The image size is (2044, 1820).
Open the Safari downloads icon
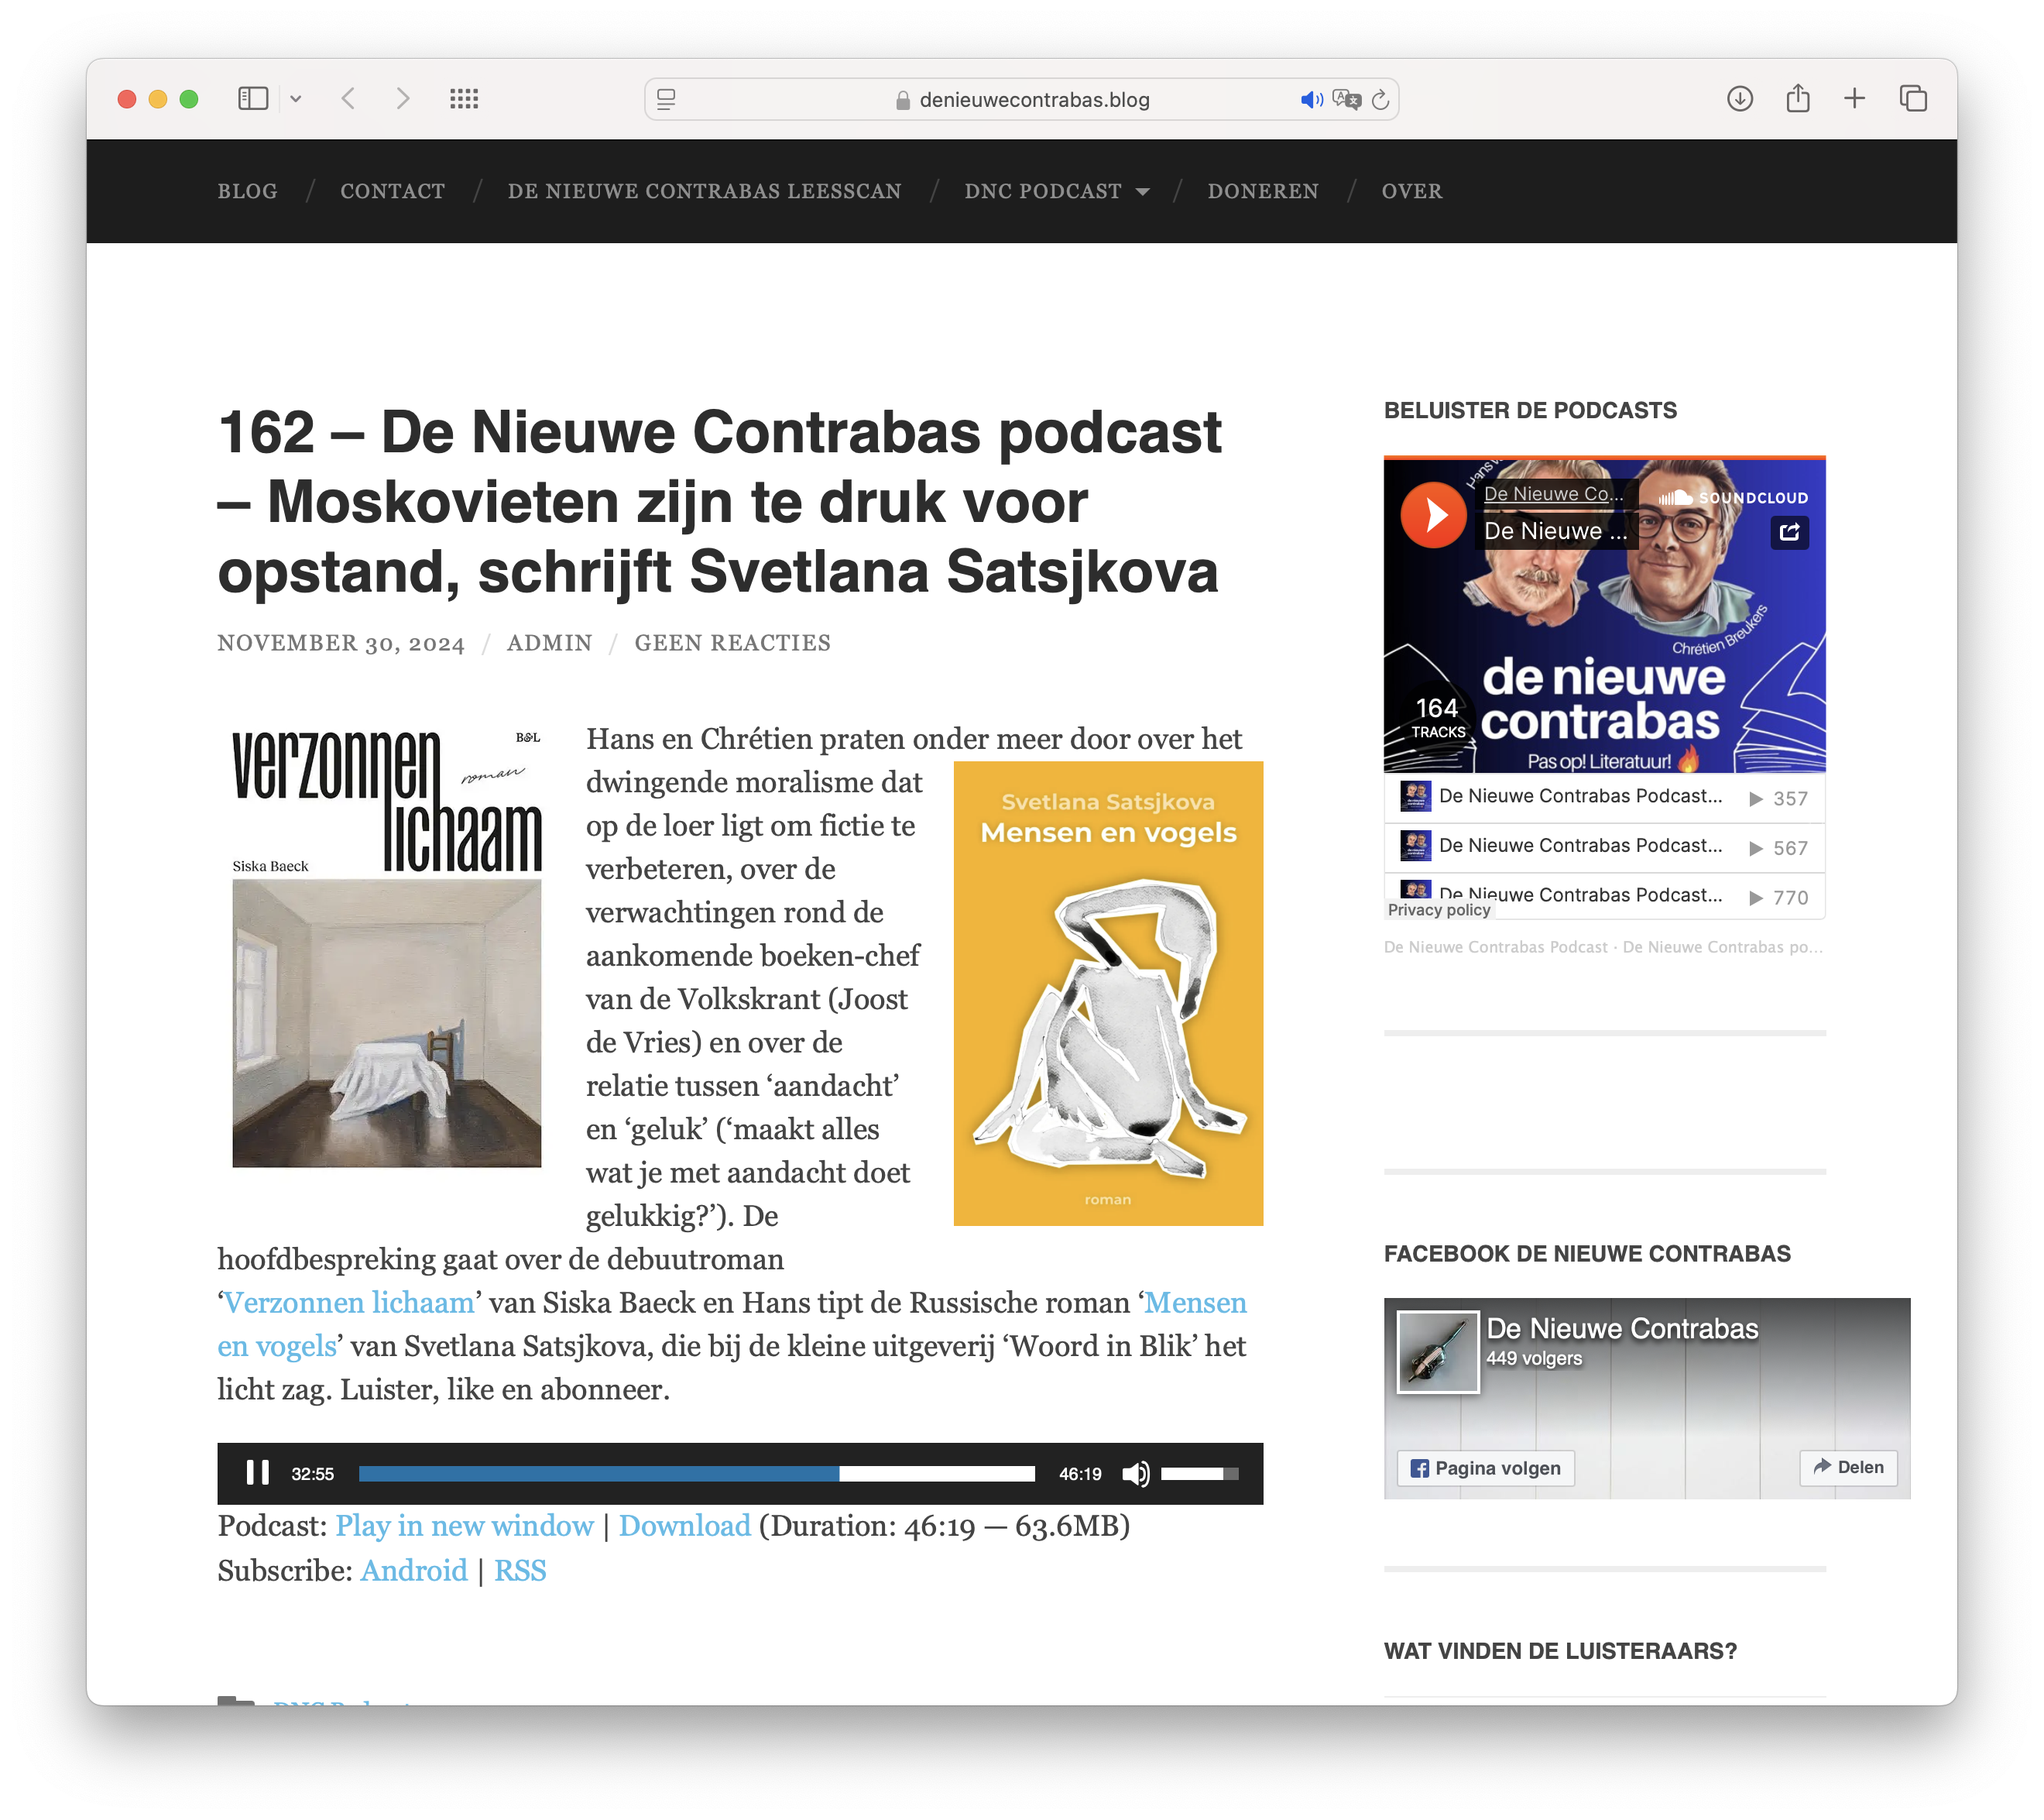[x=1739, y=98]
